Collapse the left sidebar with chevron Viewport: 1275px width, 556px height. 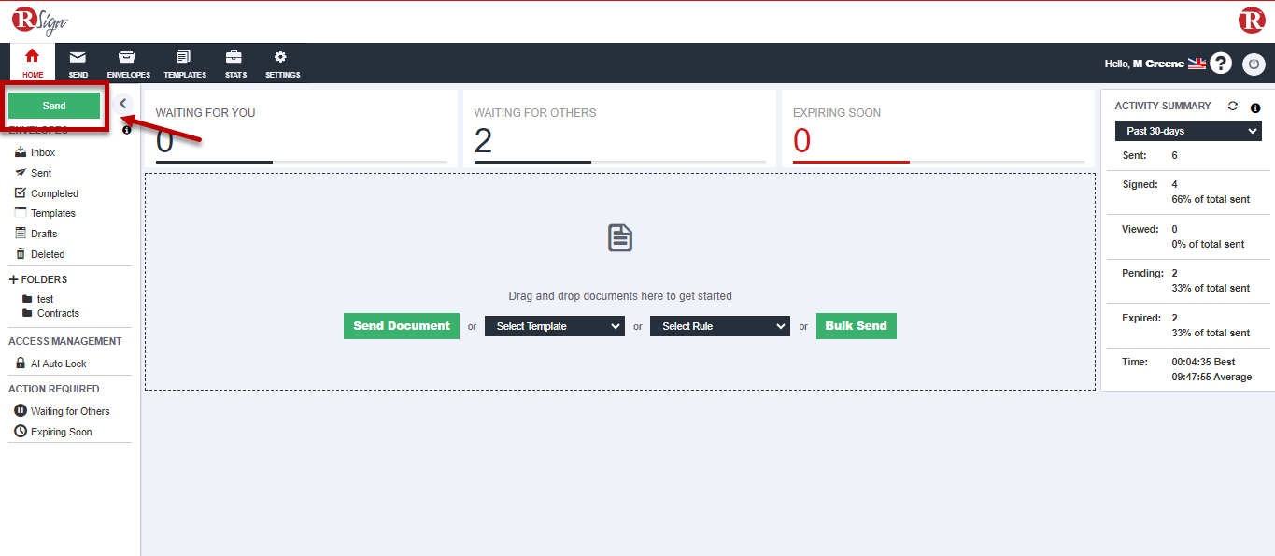coord(123,104)
